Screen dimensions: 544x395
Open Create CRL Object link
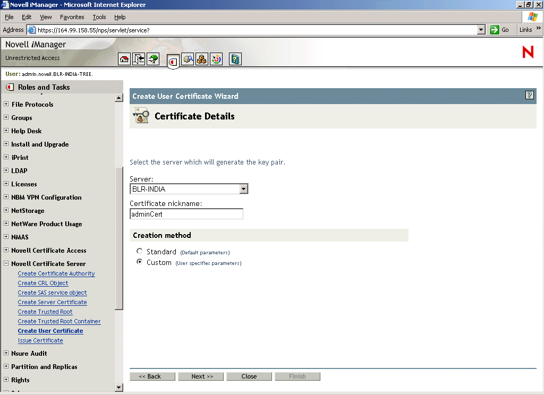coord(43,283)
